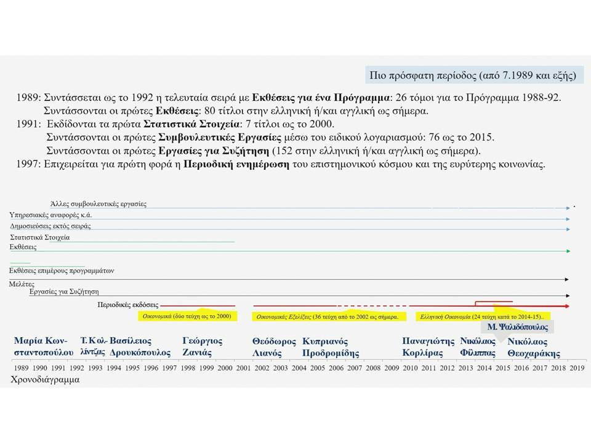Click the bold text 'Συμβουλευτικές Εργασίες'
This screenshot has width=591, height=443.
(x=220, y=137)
